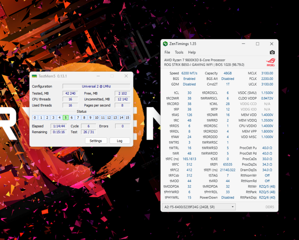This screenshot has height=240, width=299.
Task: Click the RttNomWr Off value
Action: (267, 175)
